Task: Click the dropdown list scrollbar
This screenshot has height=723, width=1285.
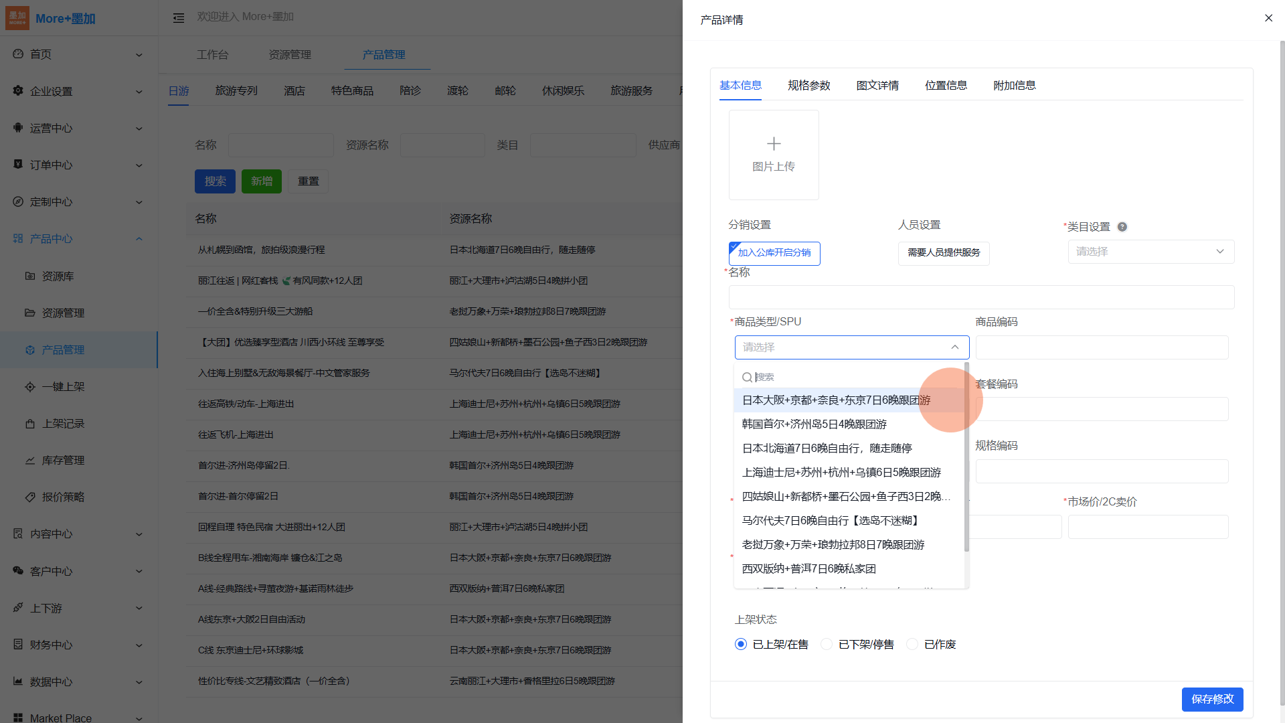Action: point(966,462)
